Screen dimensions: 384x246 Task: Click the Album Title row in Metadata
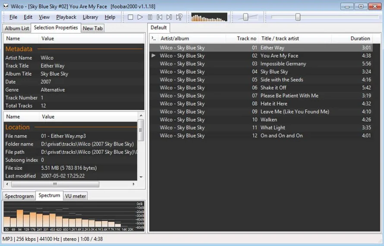pyautogui.click(x=74, y=74)
